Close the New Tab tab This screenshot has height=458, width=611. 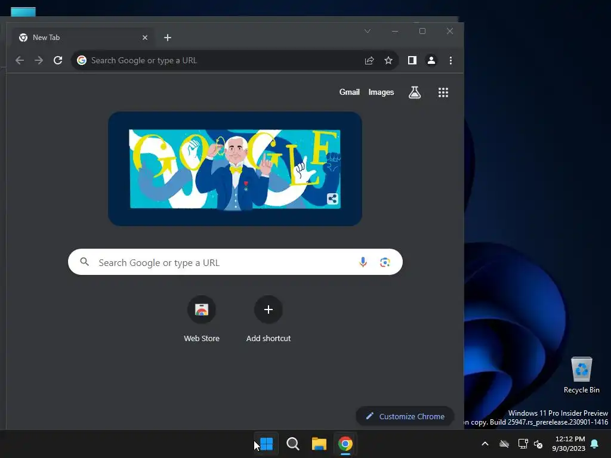(x=145, y=38)
